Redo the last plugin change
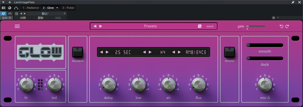The height and width of the screenshot is (107, 303). tap(287, 26)
